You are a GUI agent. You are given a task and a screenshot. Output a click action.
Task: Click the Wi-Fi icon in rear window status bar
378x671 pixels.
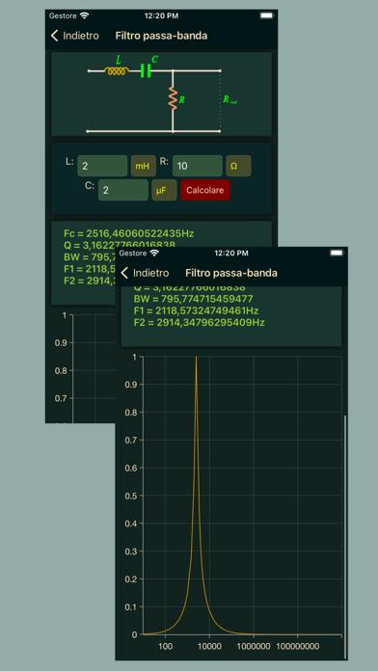(84, 15)
